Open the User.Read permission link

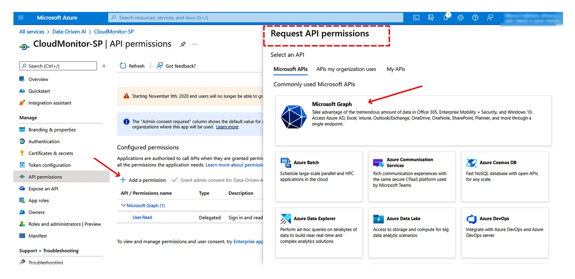pos(142,217)
